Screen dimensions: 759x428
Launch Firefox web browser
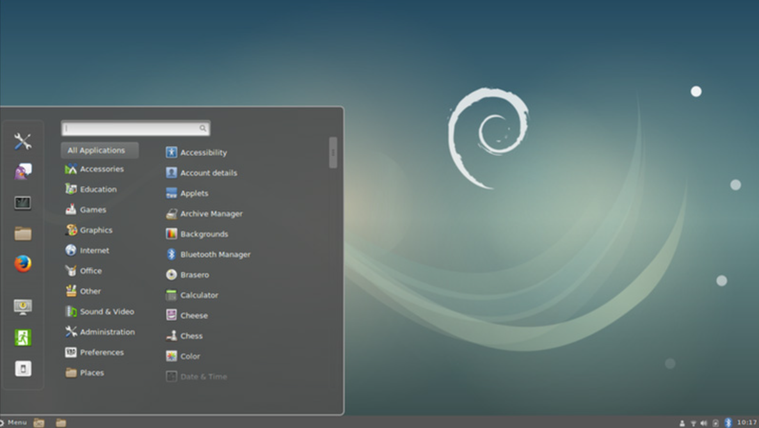(x=23, y=264)
